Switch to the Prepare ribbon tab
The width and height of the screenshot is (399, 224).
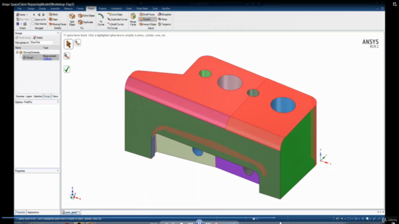[x=102, y=9]
